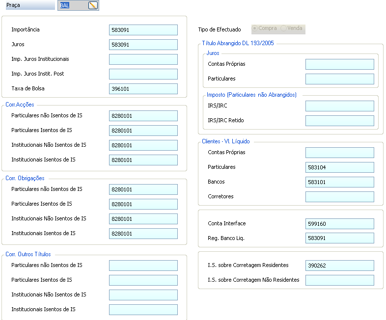
Task: Click the Reg. Banco Liq. field
Action: [x=340, y=238]
